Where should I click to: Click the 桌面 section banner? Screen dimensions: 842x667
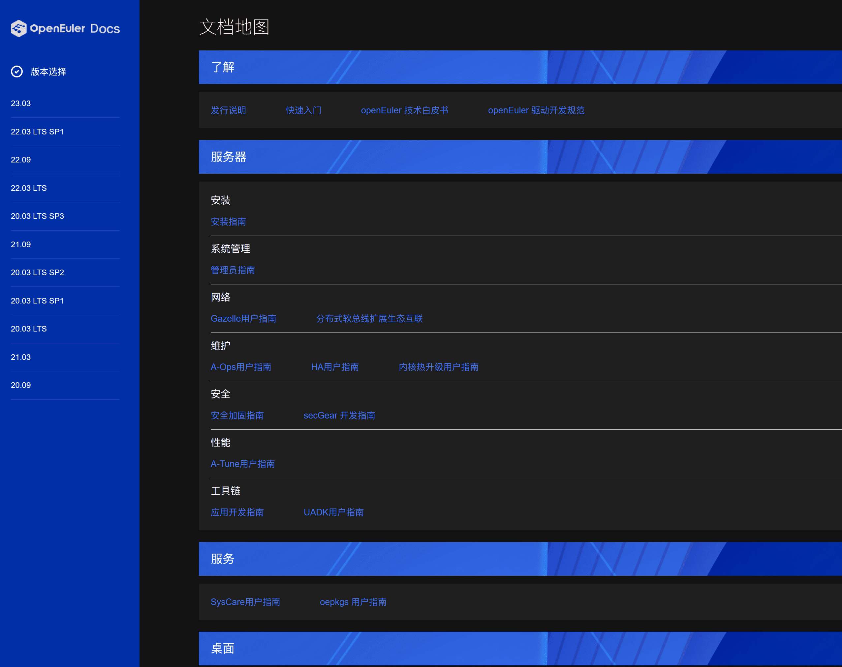[x=520, y=649]
